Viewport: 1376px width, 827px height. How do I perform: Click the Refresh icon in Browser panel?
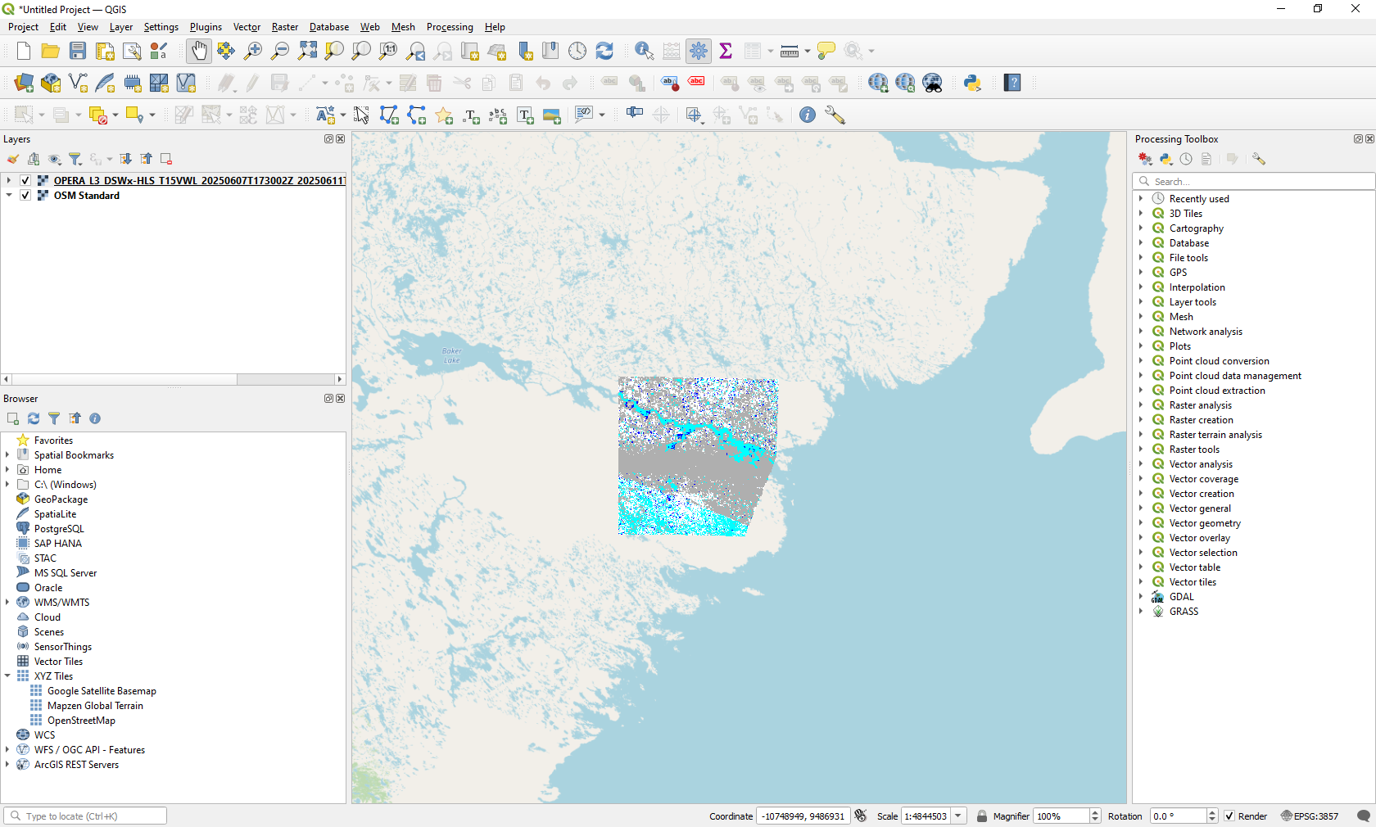34,418
